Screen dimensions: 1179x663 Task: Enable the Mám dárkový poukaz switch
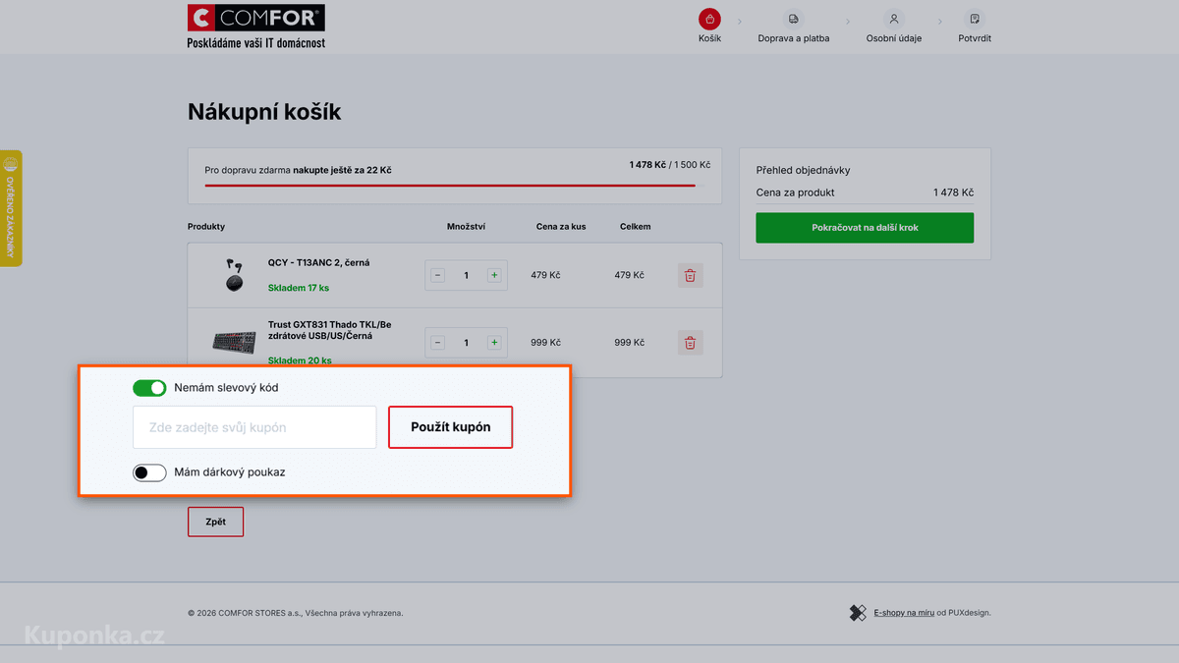[149, 472]
